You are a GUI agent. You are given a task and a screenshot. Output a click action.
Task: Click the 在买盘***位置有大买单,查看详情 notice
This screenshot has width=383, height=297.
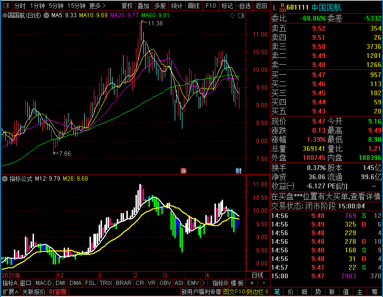[x=326, y=196]
